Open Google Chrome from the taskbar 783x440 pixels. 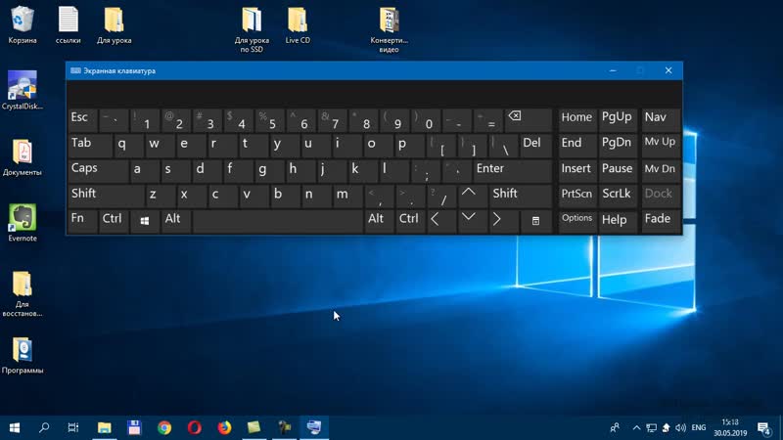(164, 427)
